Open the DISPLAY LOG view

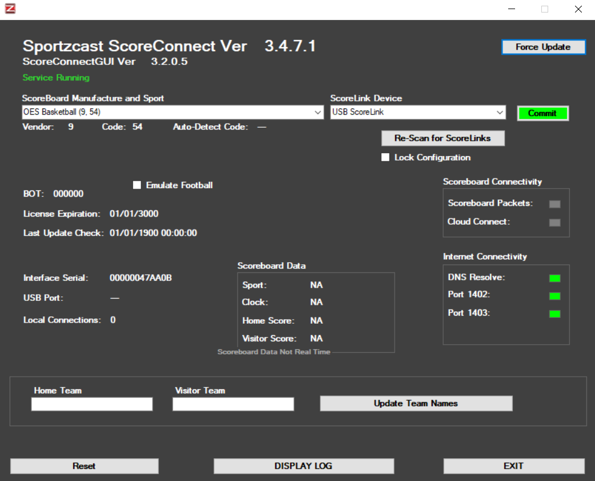[304, 466]
